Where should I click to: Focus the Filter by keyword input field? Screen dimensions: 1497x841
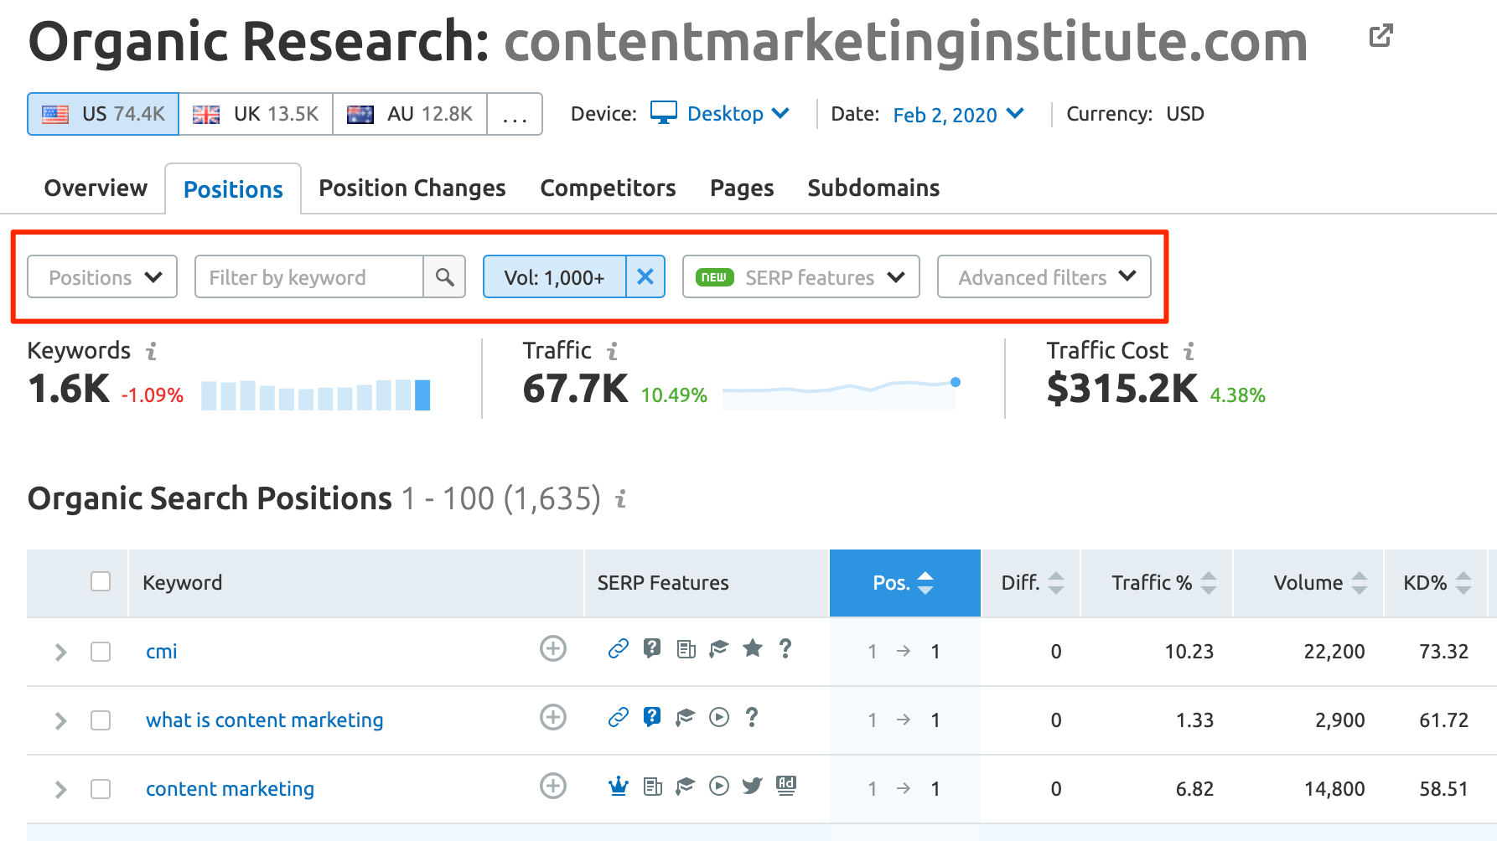coord(308,277)
